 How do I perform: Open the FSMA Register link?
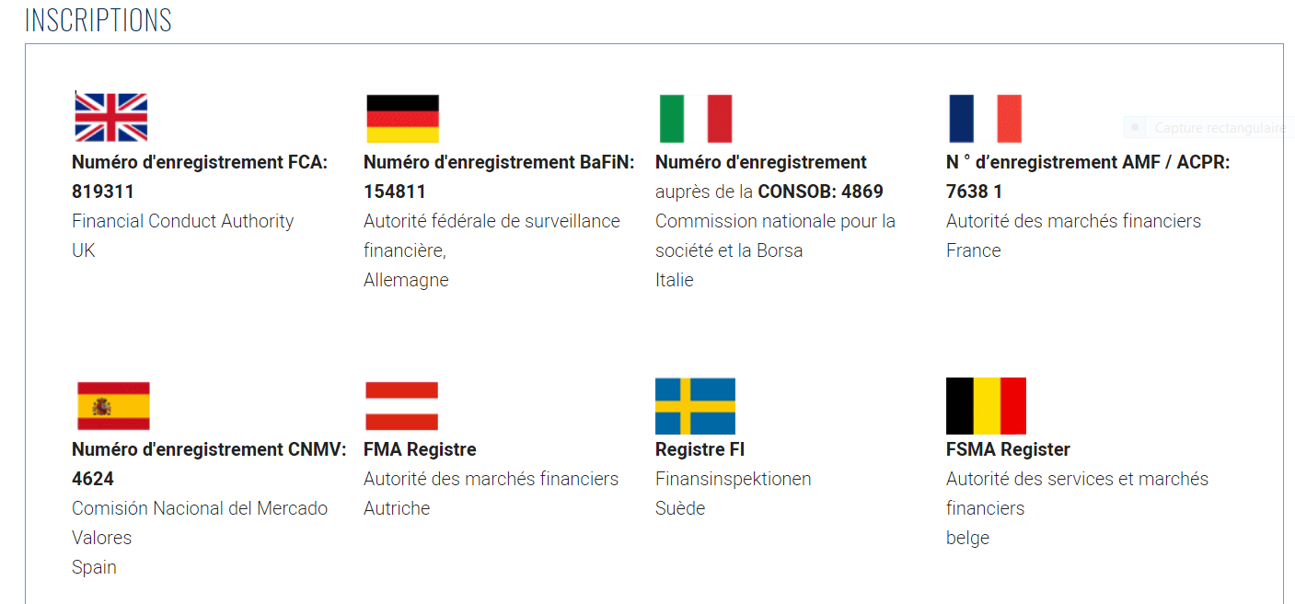(1008, 450)
